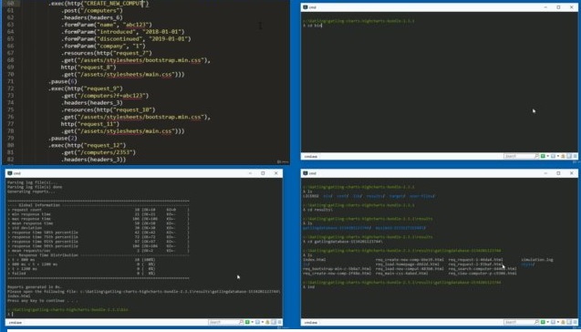The height and width of the screenshot is (332, 581).
Task: Focus Search field in 'cd bin' cmd window
Action: coord(520,156)
